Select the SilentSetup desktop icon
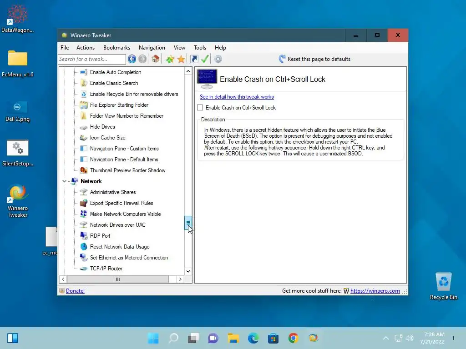This screenshot has height=349, width=466. click(18, 153)
